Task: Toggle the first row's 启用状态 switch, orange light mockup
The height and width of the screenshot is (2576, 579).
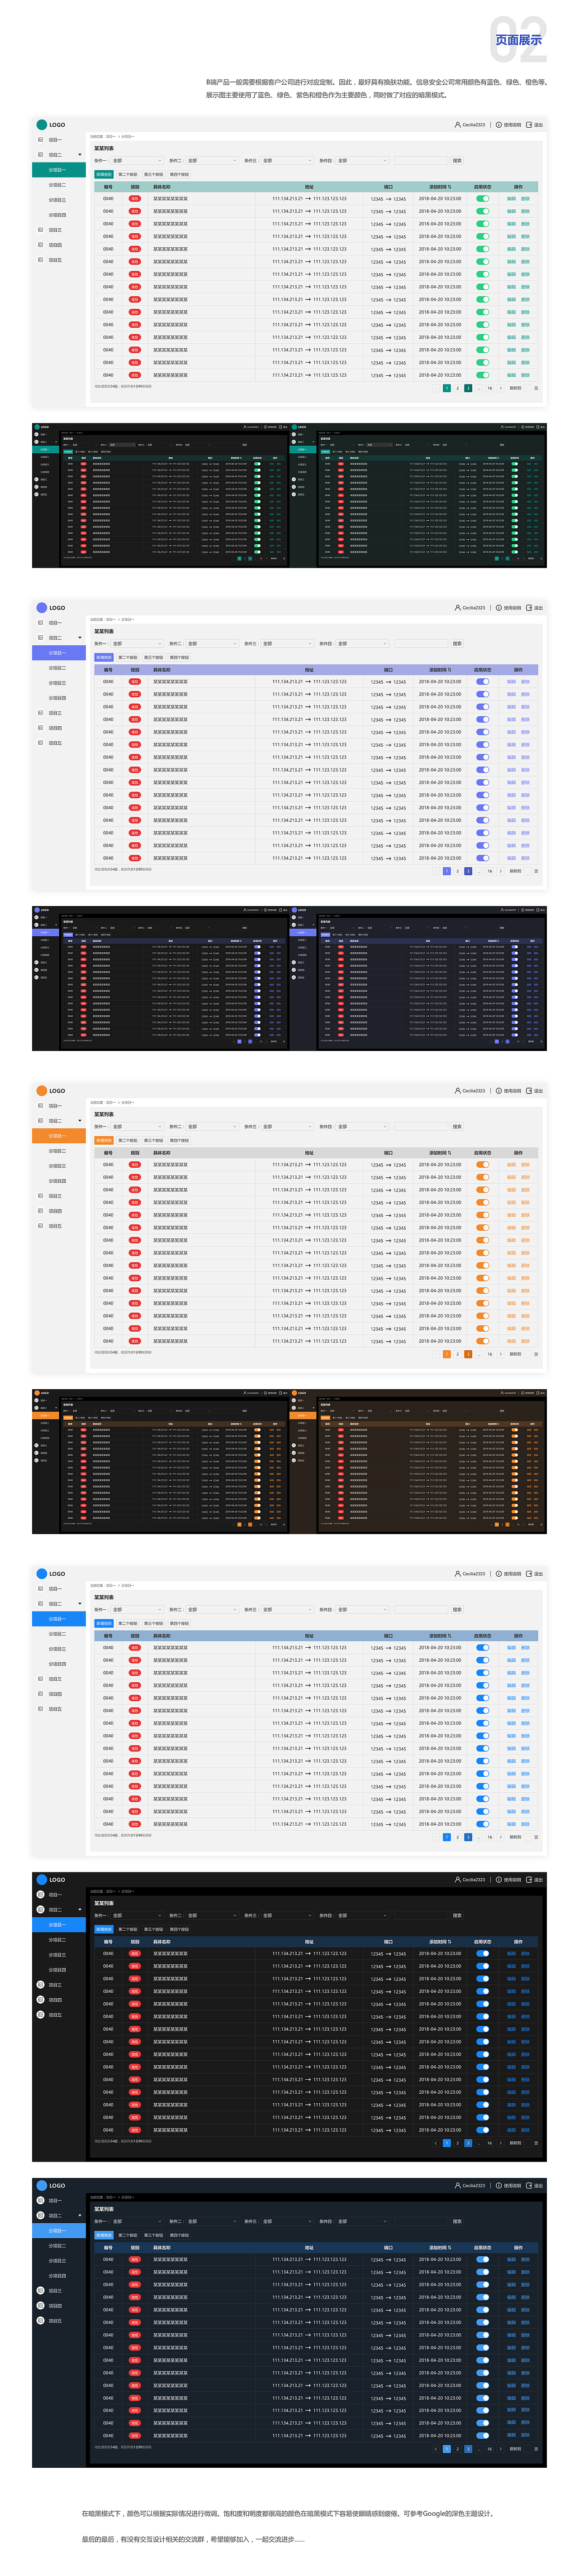Action: click(483, 1165)
